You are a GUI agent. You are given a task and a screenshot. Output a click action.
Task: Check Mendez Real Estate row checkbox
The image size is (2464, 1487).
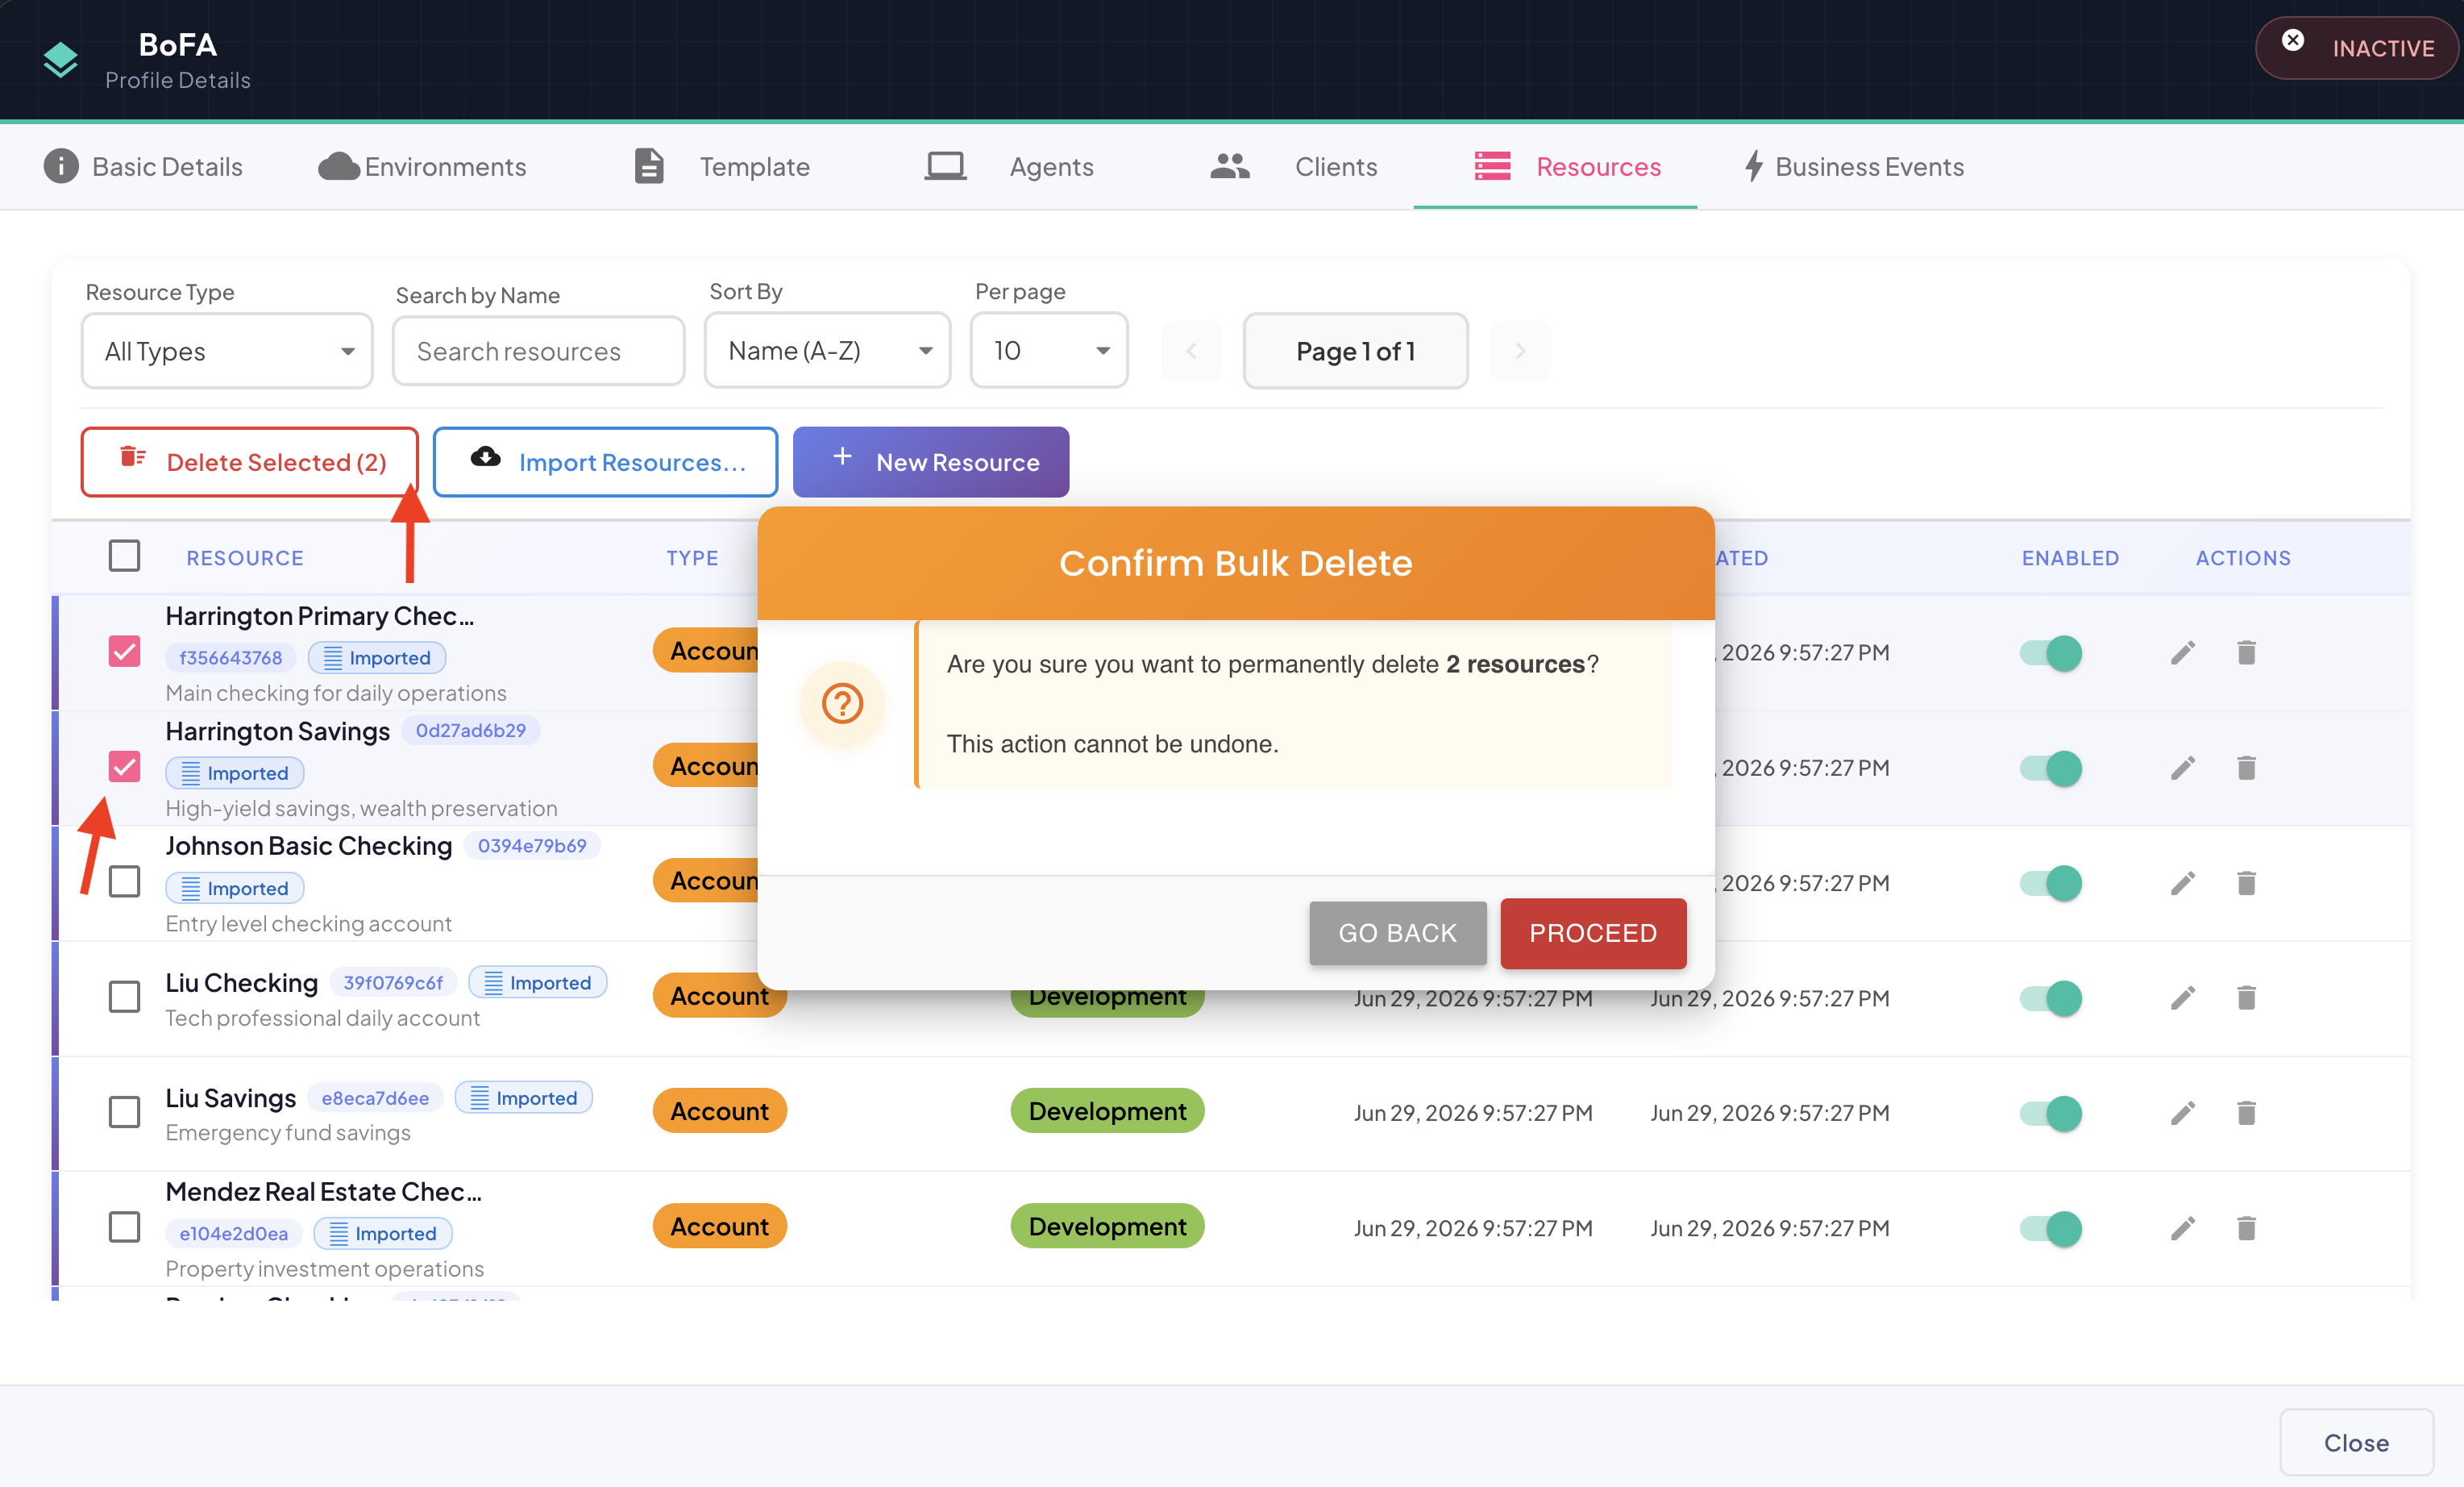coord(124,1227)
